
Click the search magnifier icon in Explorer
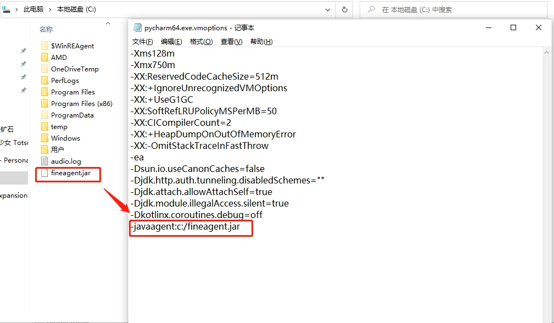coord(371,9)
